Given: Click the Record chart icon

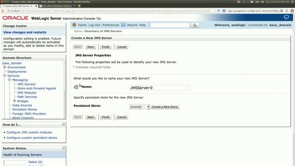Looking at the screenshot, I should pos(124,25).
